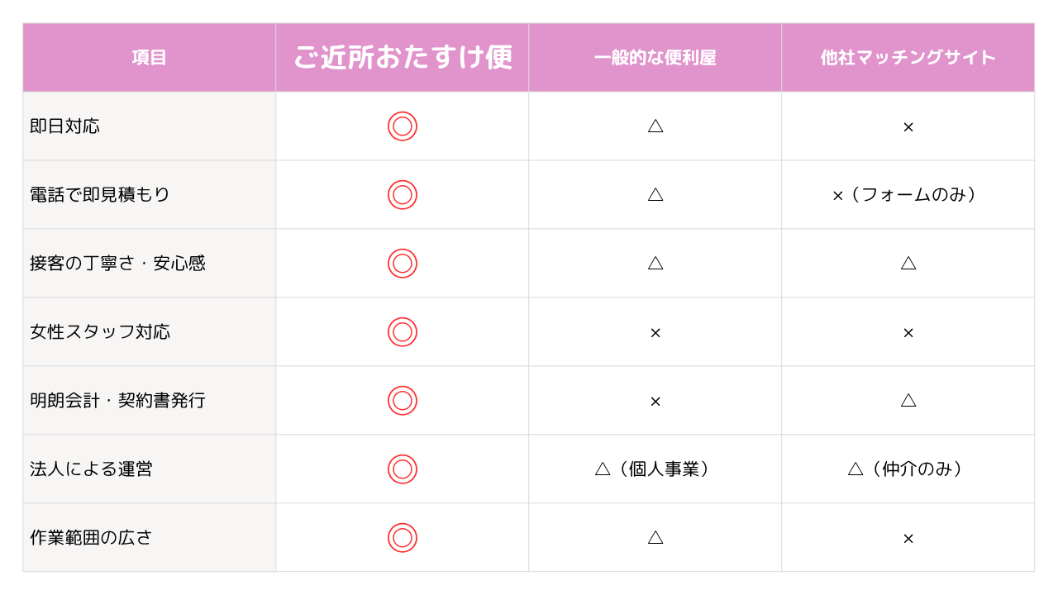Select the 一般的な便利屋 × mark for 女性スタッフ対応

tap(655, 333)
